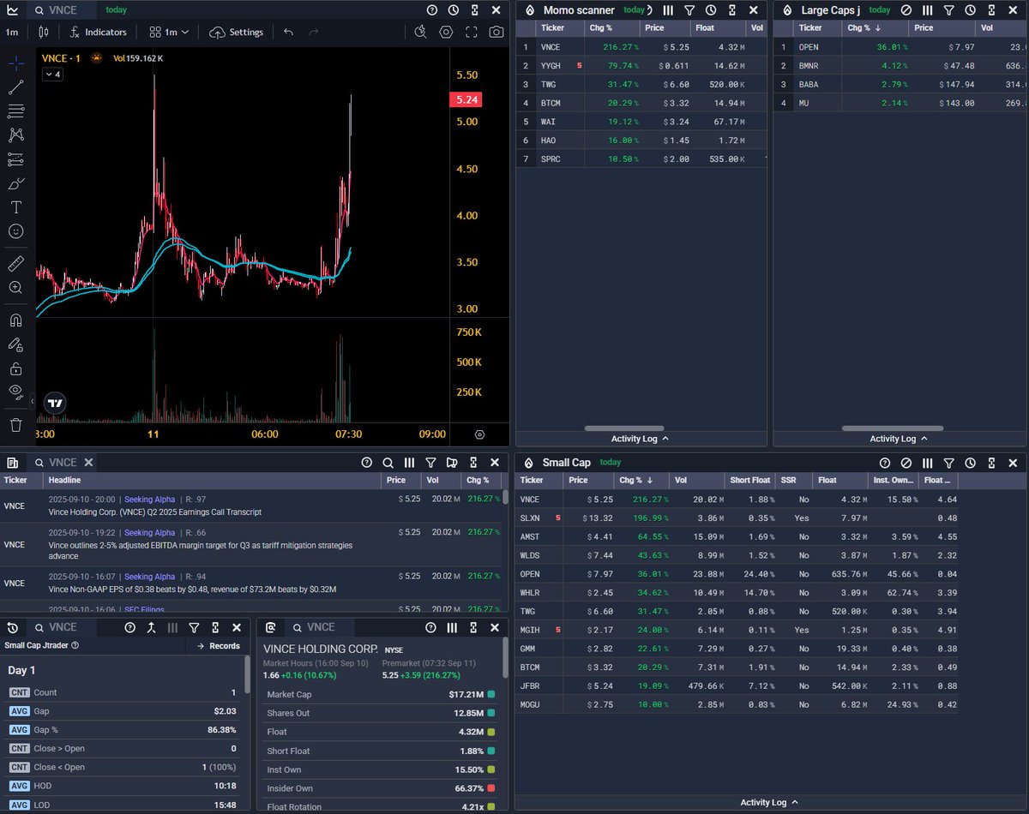Select the crosshair cursor tool
The height and width of the screenshot is (814, 1029).
(x=18, y=63)
